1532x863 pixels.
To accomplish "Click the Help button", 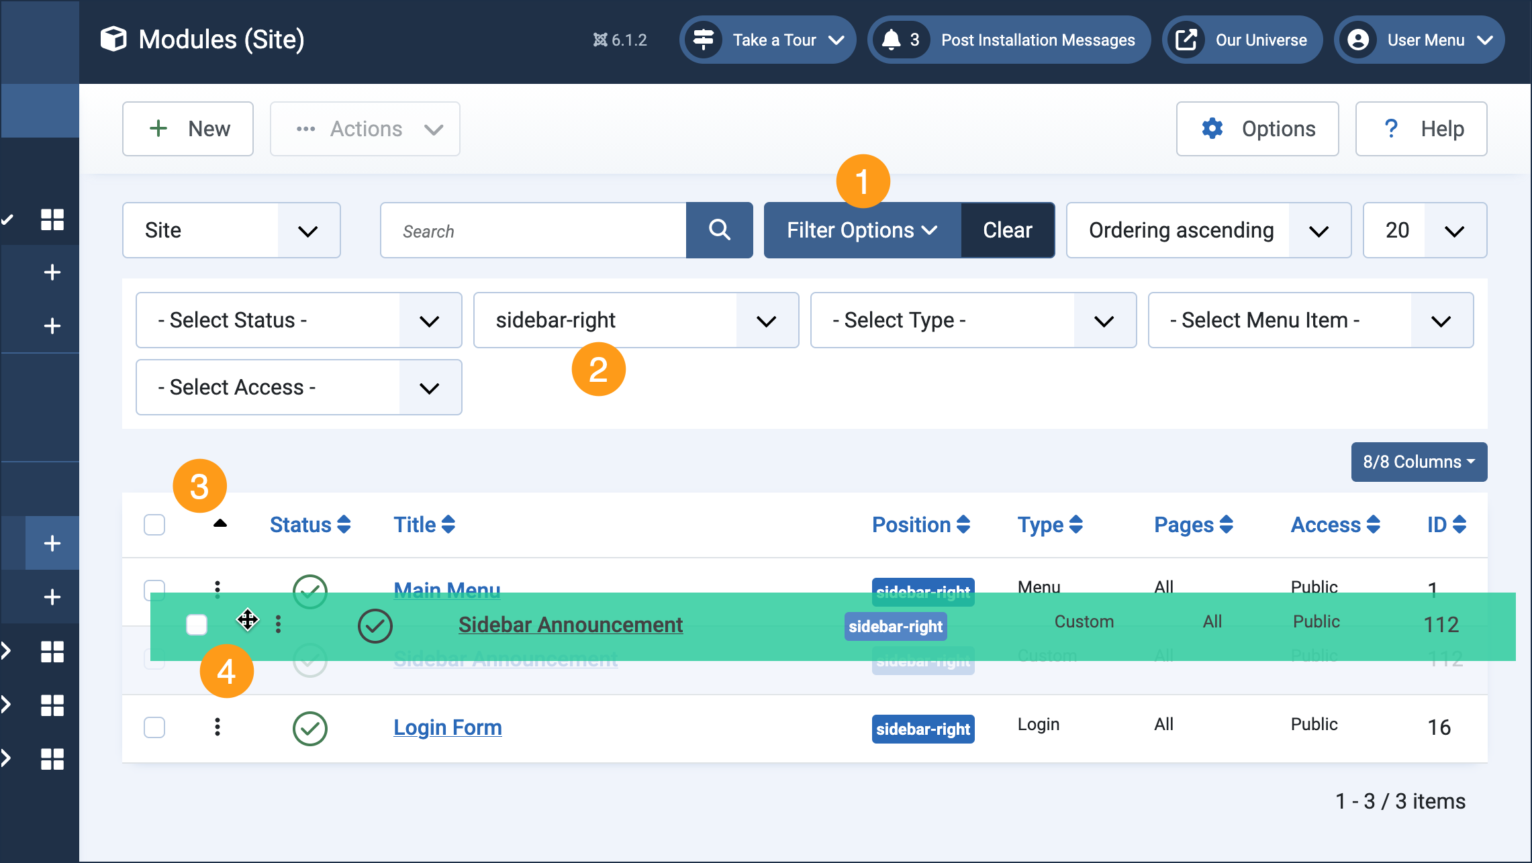I will (x=1421, y=129).
